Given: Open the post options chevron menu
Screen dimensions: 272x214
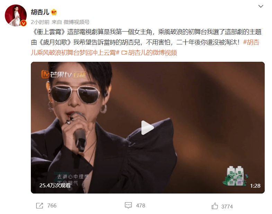Looking at the screenshot, I should [x=261, y=6].
